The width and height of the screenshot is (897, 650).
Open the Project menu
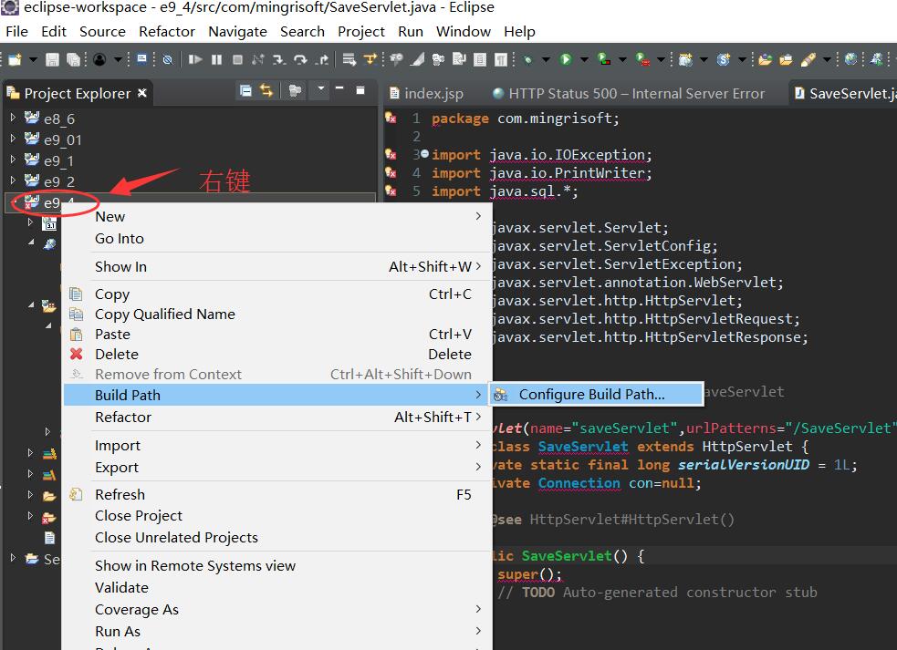[x=361, y=31]
